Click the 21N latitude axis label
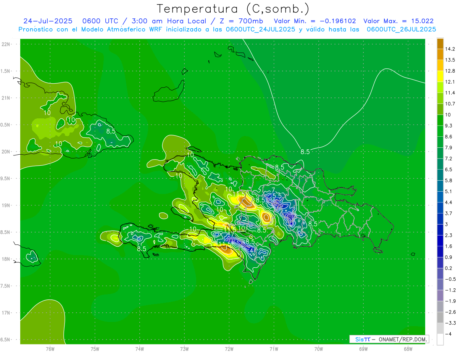 [x=6, y=98]
